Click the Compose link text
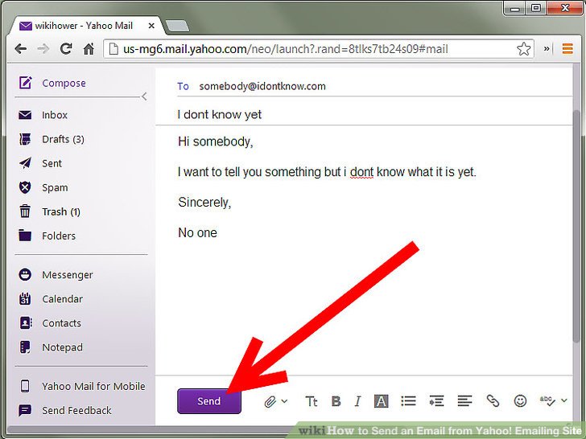The image size is (586, 439). pos(64,83)
